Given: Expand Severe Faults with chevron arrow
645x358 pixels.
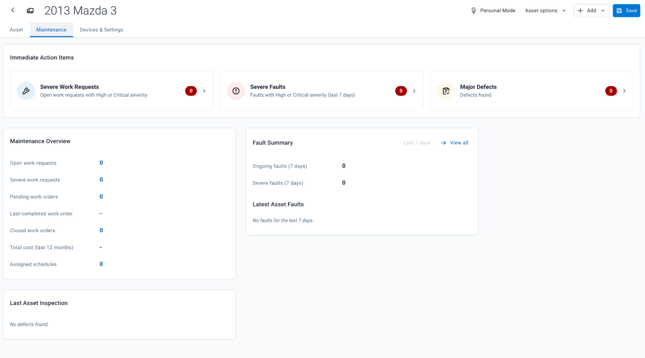Looking at the screenshot, I should (x=414, y=91).
